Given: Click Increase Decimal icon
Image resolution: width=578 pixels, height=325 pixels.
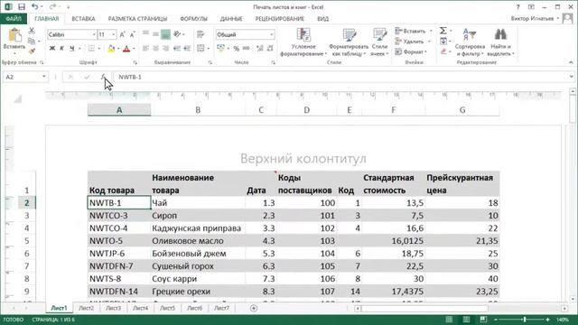Looking at the screenshot, I should click(260, 48).
